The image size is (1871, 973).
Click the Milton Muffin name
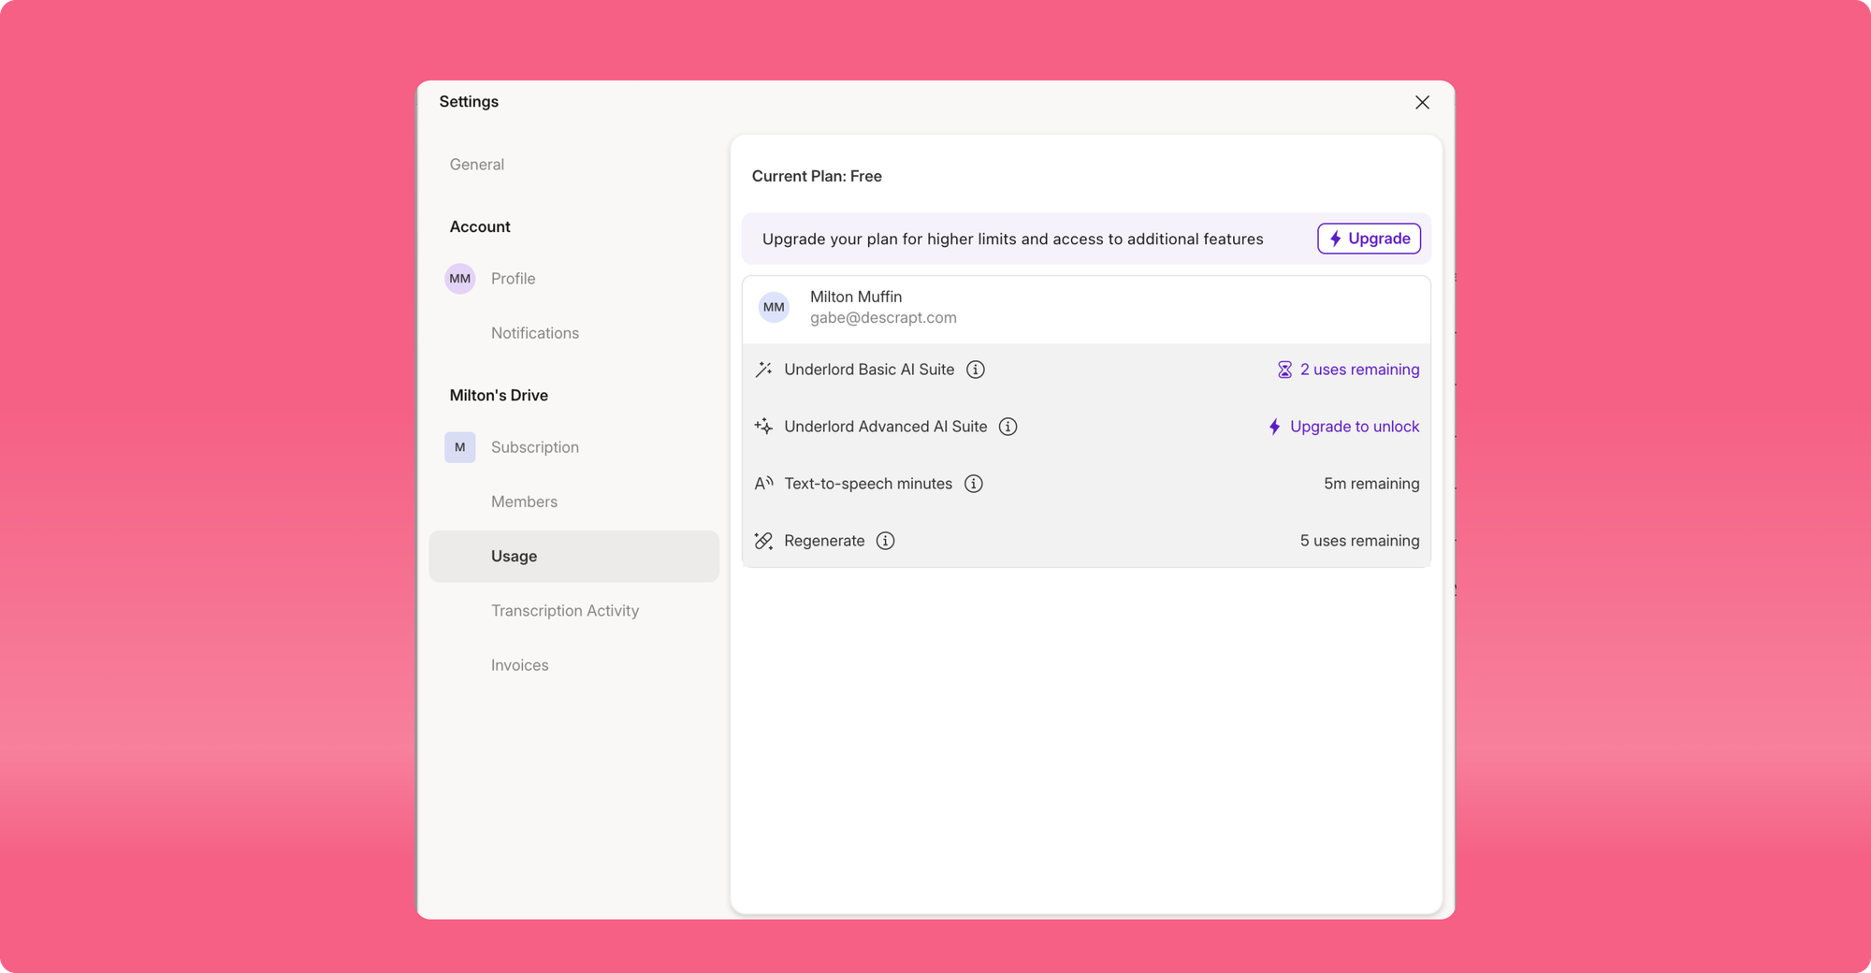pyautogui.click(x=856, y=297)
